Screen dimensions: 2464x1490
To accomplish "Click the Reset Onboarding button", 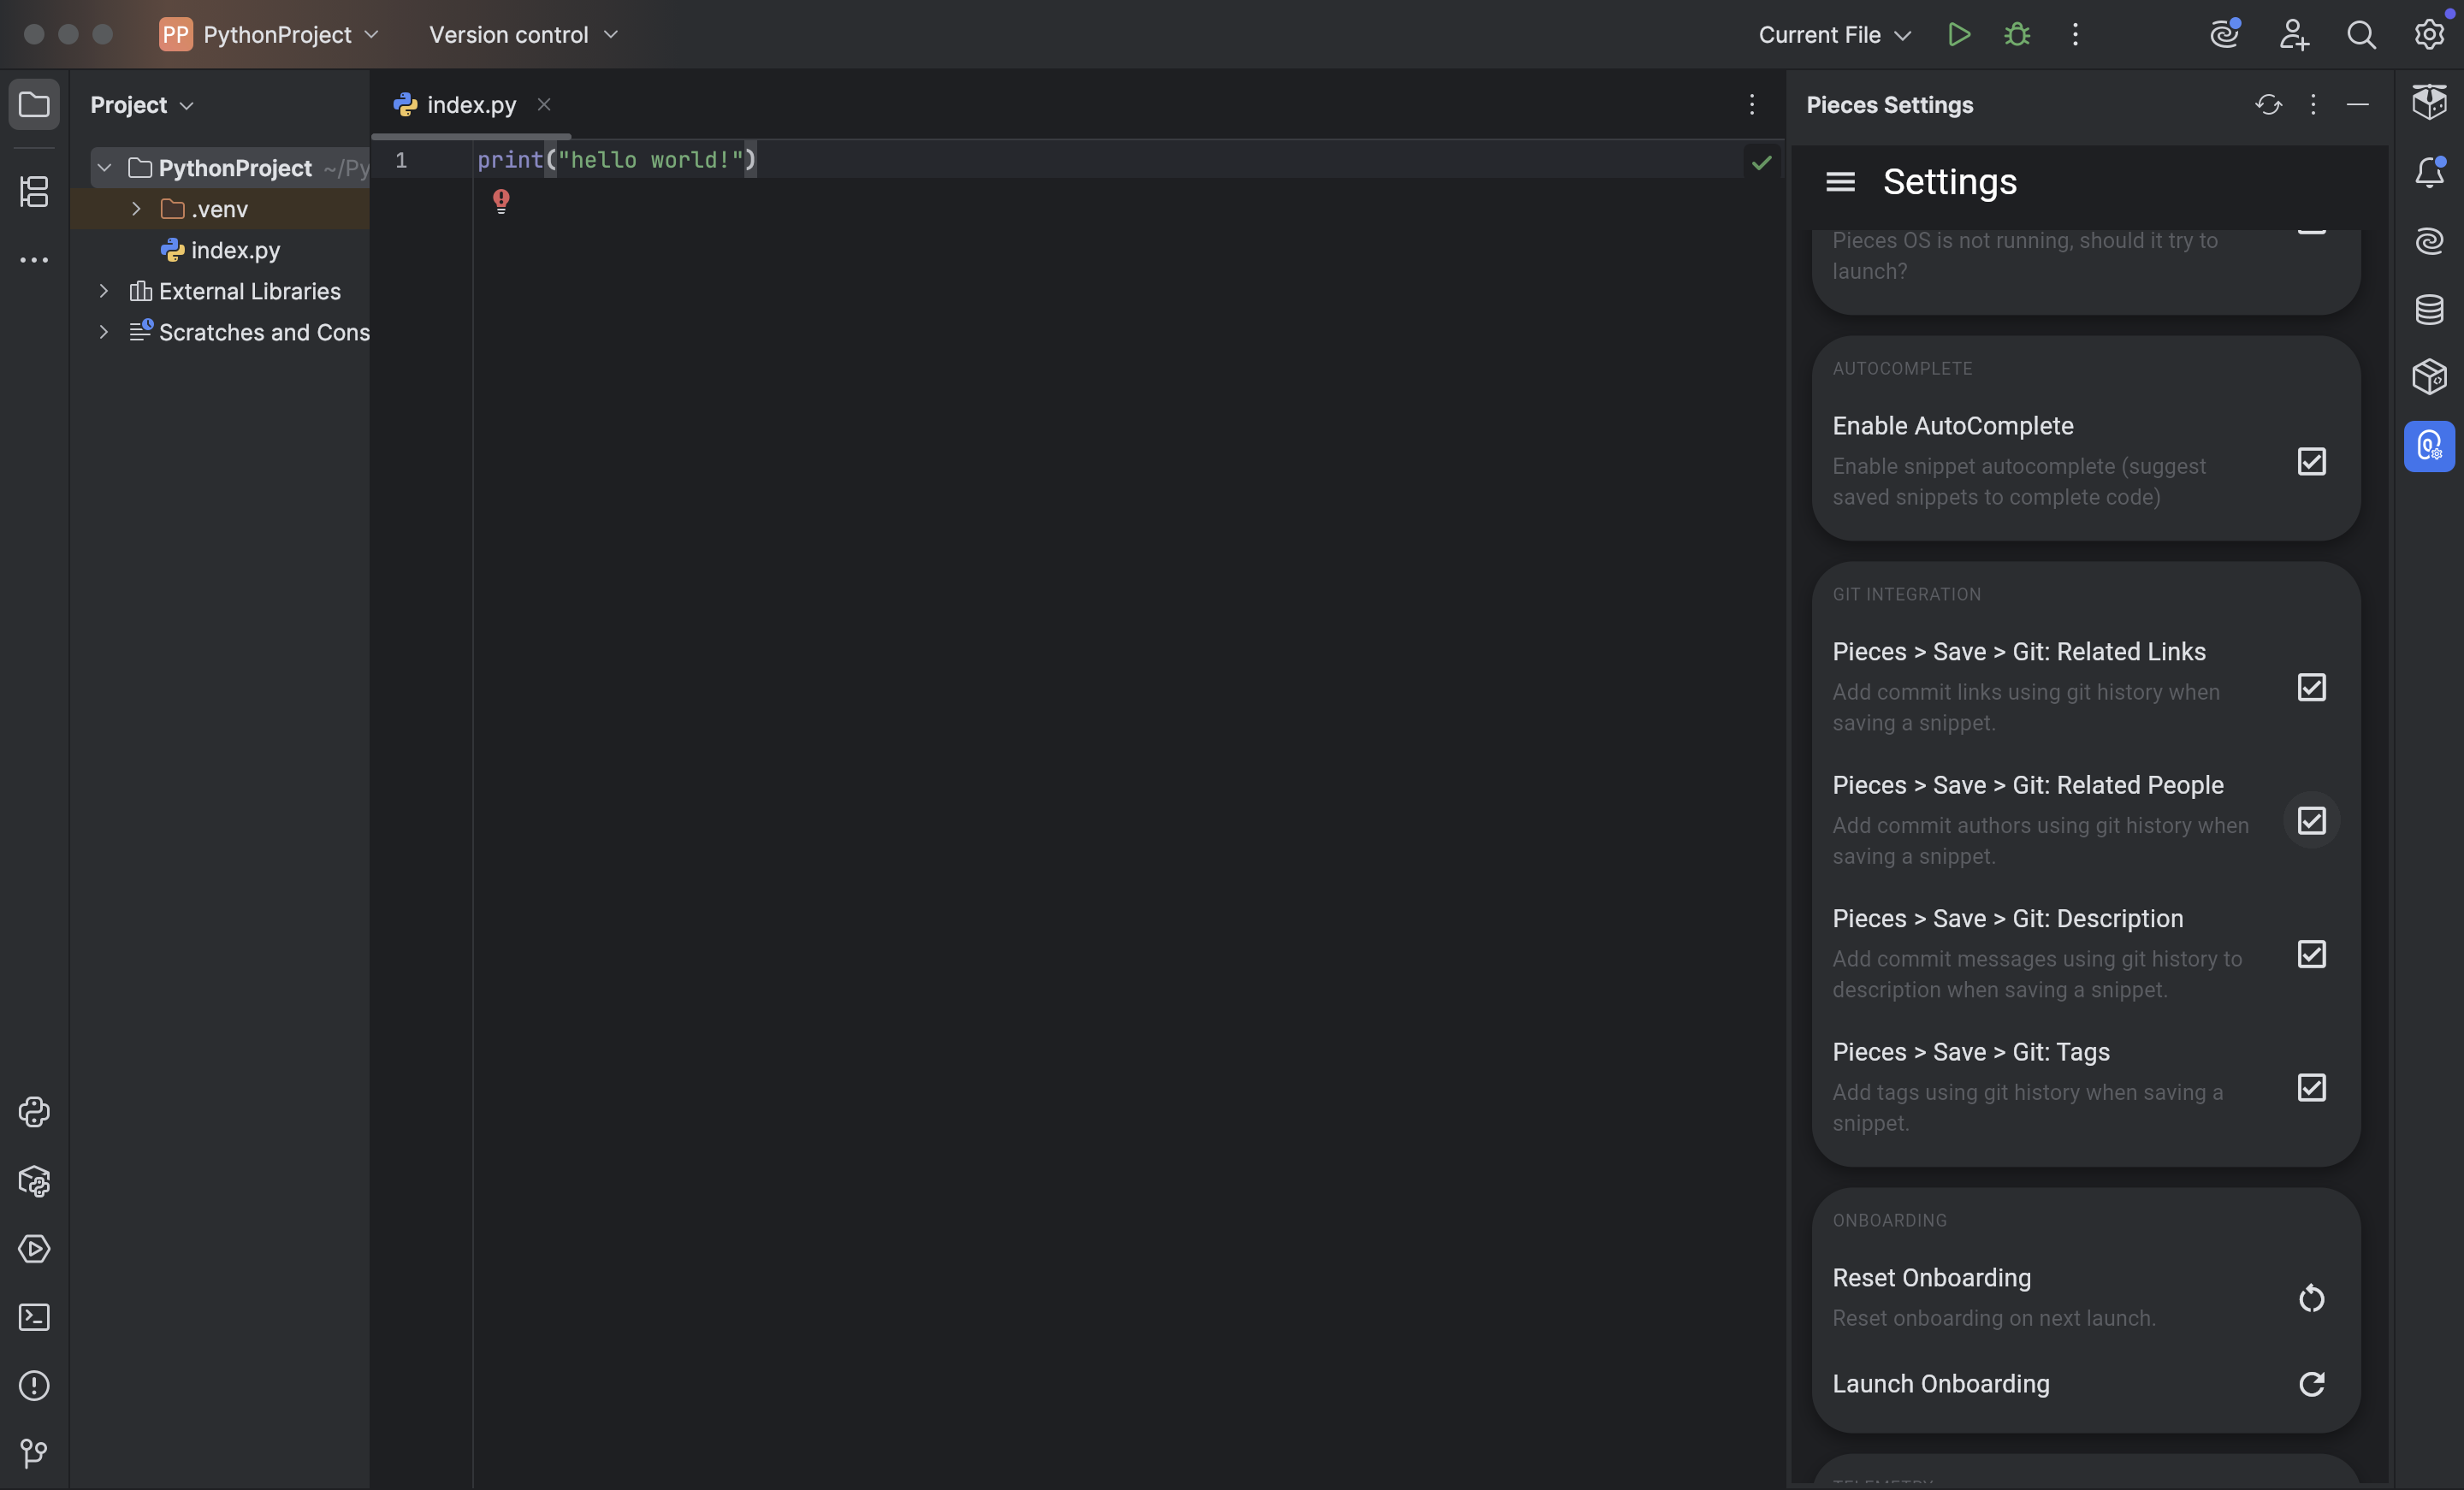I will click(2311, 1298).
